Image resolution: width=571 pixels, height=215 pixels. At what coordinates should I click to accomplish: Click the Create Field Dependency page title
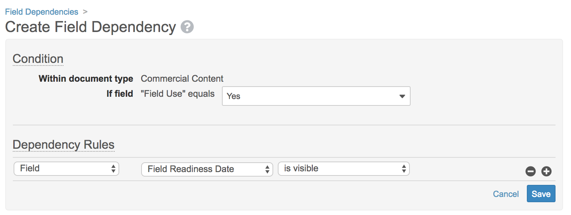pyautogui.click(x=91, y=27)
